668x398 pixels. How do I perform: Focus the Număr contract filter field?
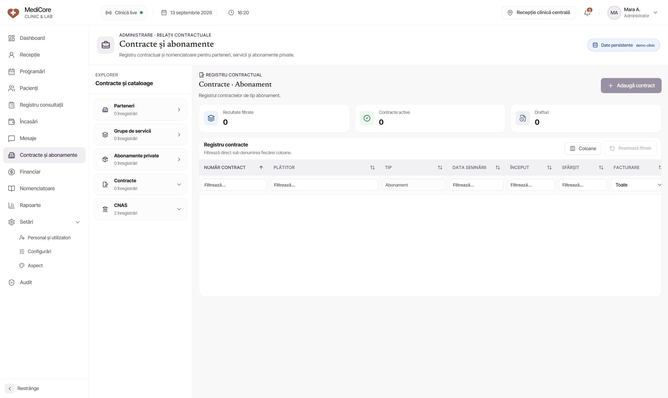pos(234,185)
